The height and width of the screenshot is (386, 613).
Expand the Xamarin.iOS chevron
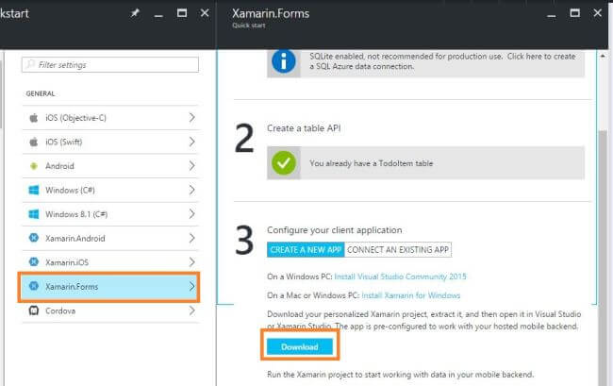191,262
